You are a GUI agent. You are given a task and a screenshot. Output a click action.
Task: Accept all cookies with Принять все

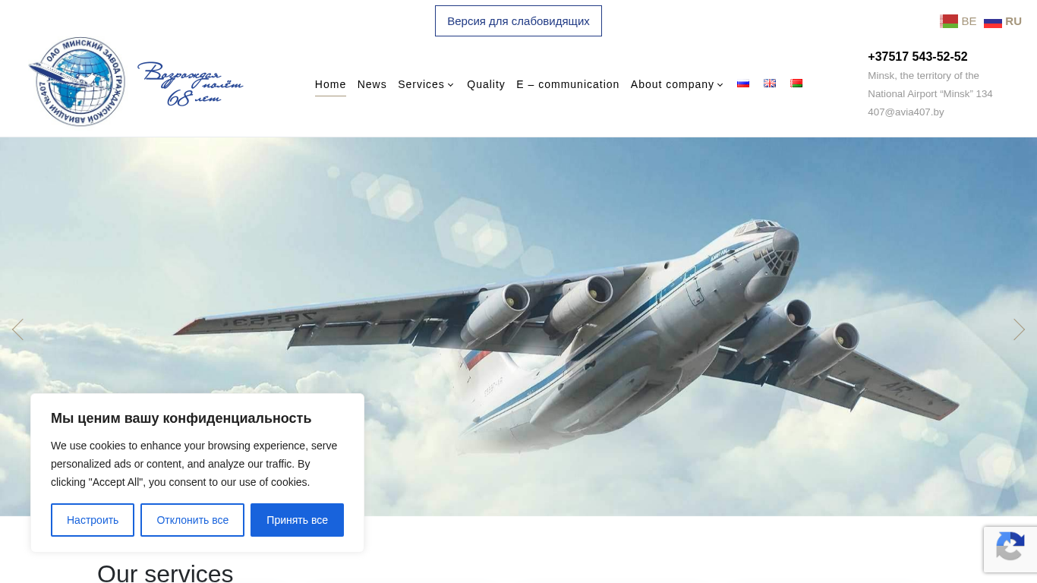[x=297, y=520]
